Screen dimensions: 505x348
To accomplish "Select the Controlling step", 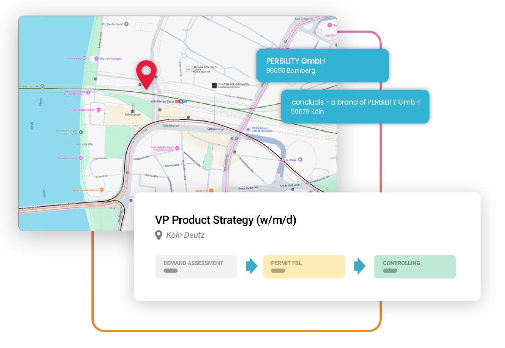I will click(415, 267).
